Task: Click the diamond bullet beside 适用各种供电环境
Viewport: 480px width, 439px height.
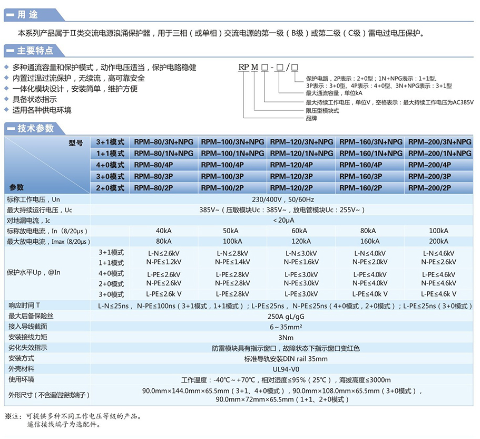Action: pyautogui.click(x=6, y=110)
